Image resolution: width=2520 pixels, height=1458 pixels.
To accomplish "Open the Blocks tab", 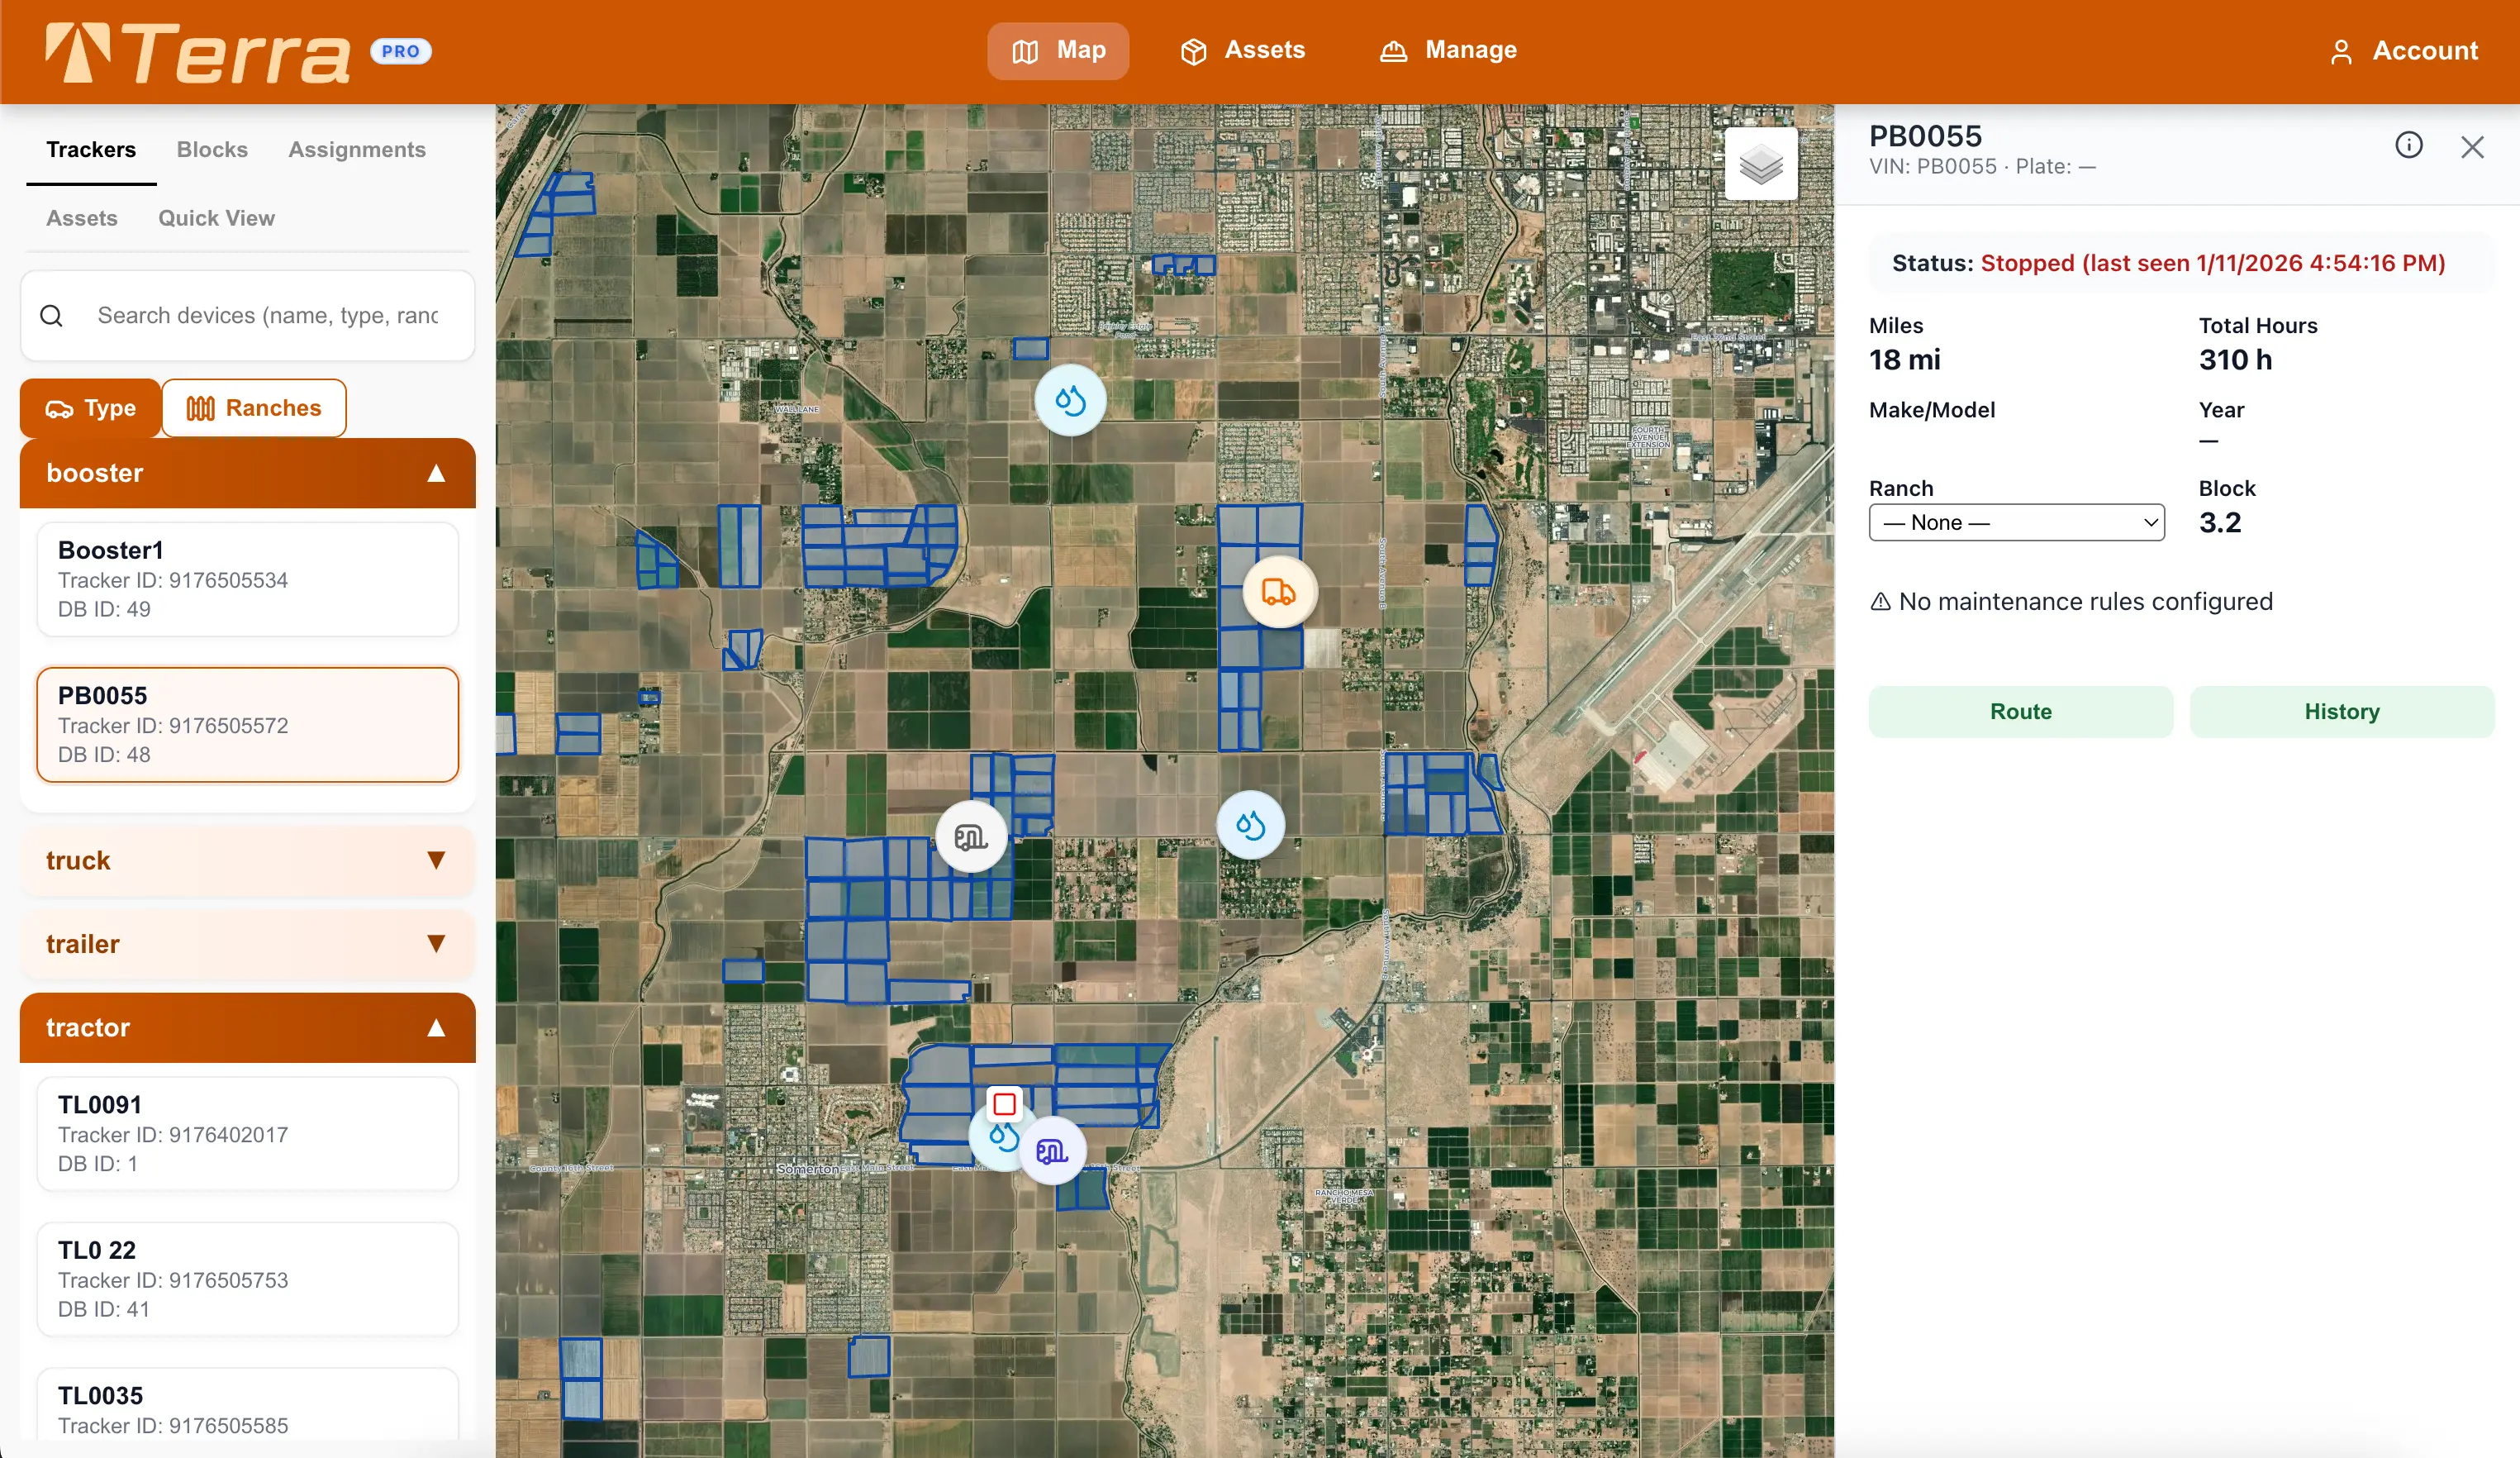I will point(212,150).
